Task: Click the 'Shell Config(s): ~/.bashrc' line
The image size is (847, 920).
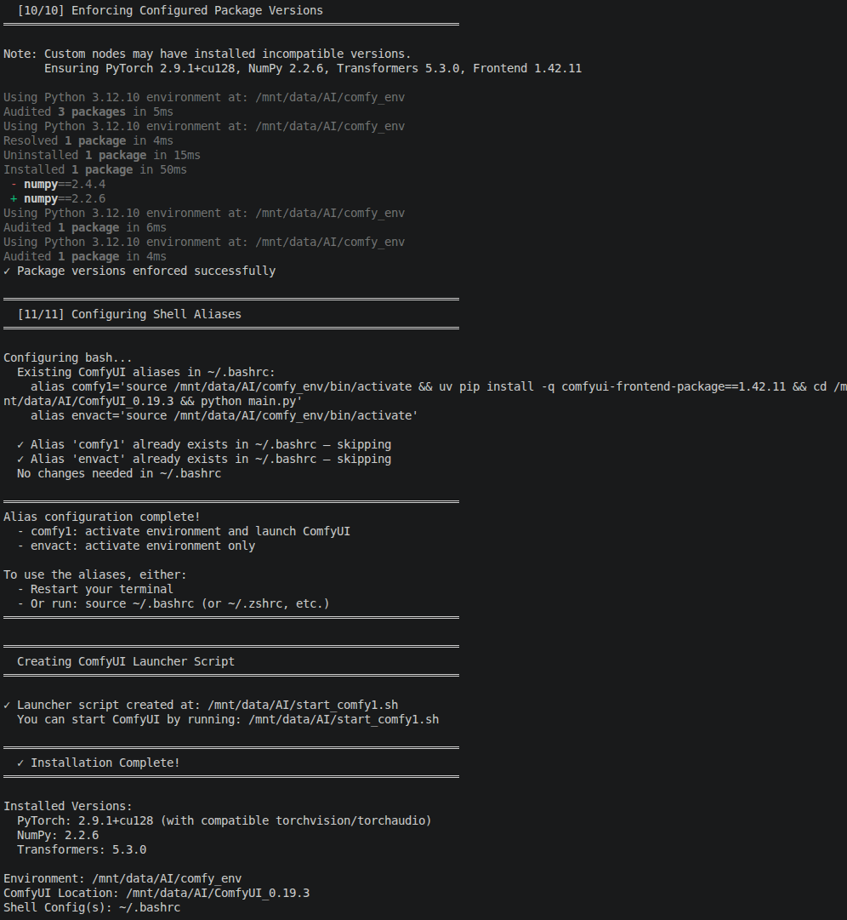Action: [x=92, y=908]
